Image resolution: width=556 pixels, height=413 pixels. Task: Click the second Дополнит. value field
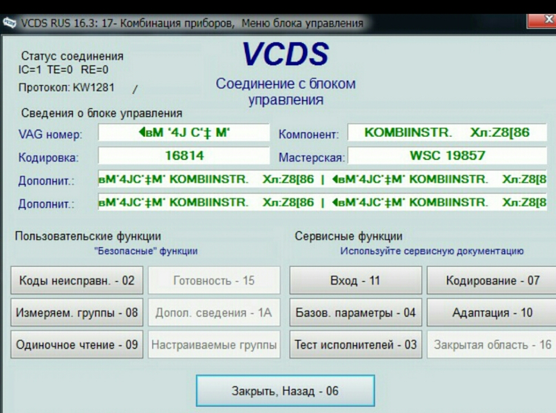click(322, 202)
